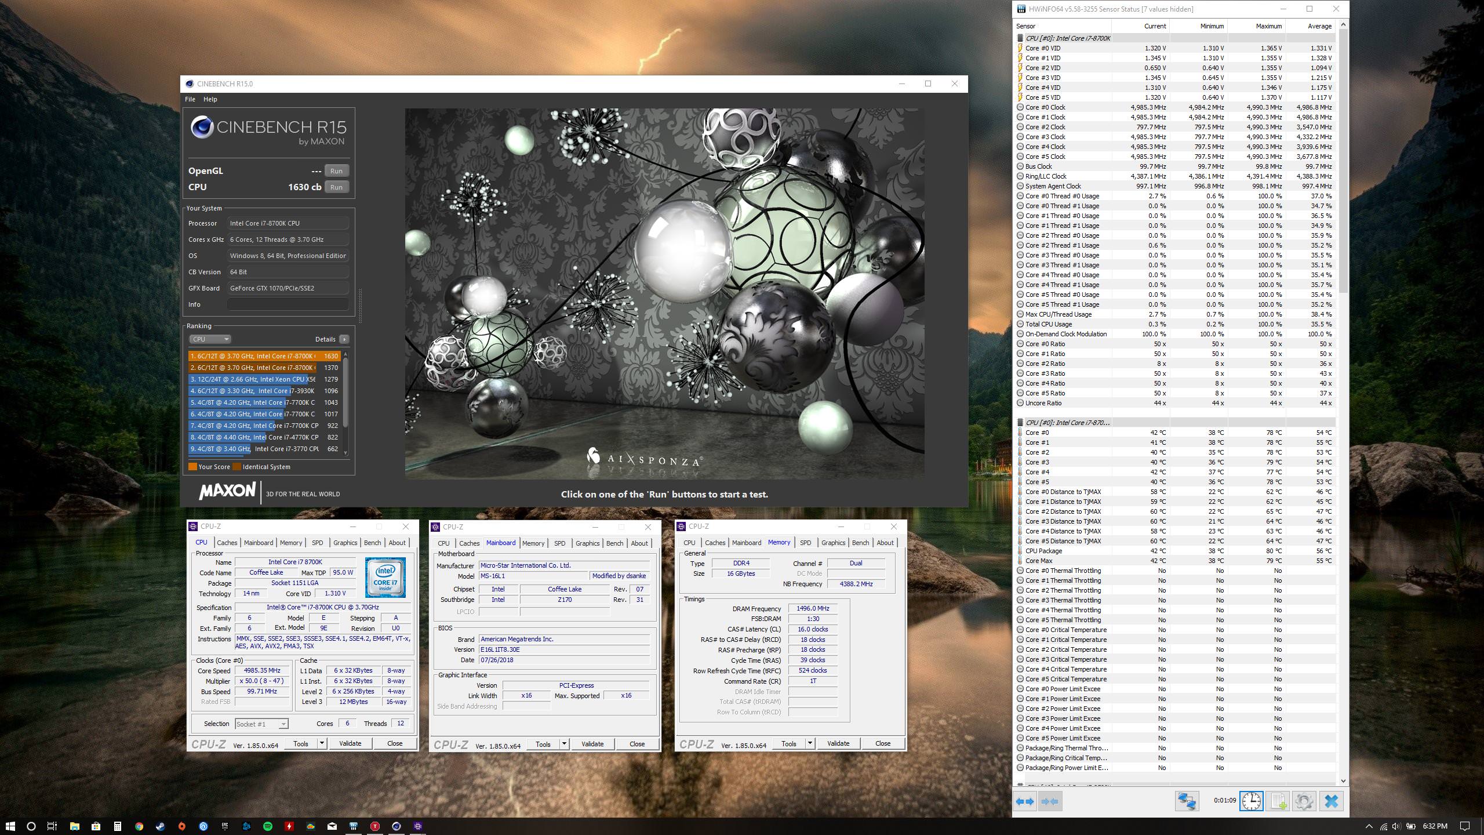The height and width of the screenshot is (835, 1484).
Task: Select ranking entry scoring 1370 in Cinebench
Action: click(264, 368)
